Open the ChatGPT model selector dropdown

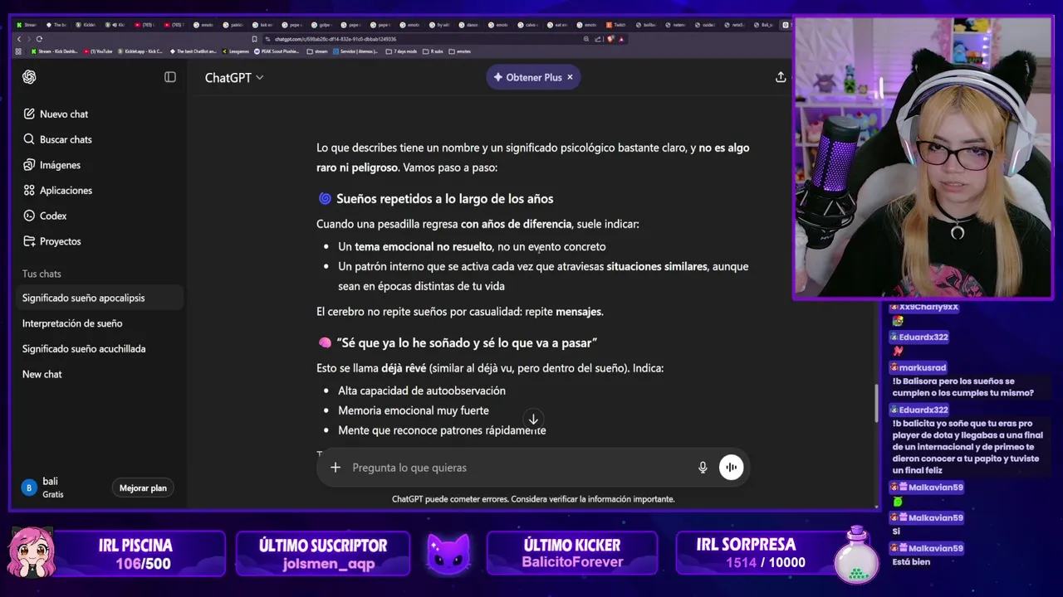(x=234, y=77)
